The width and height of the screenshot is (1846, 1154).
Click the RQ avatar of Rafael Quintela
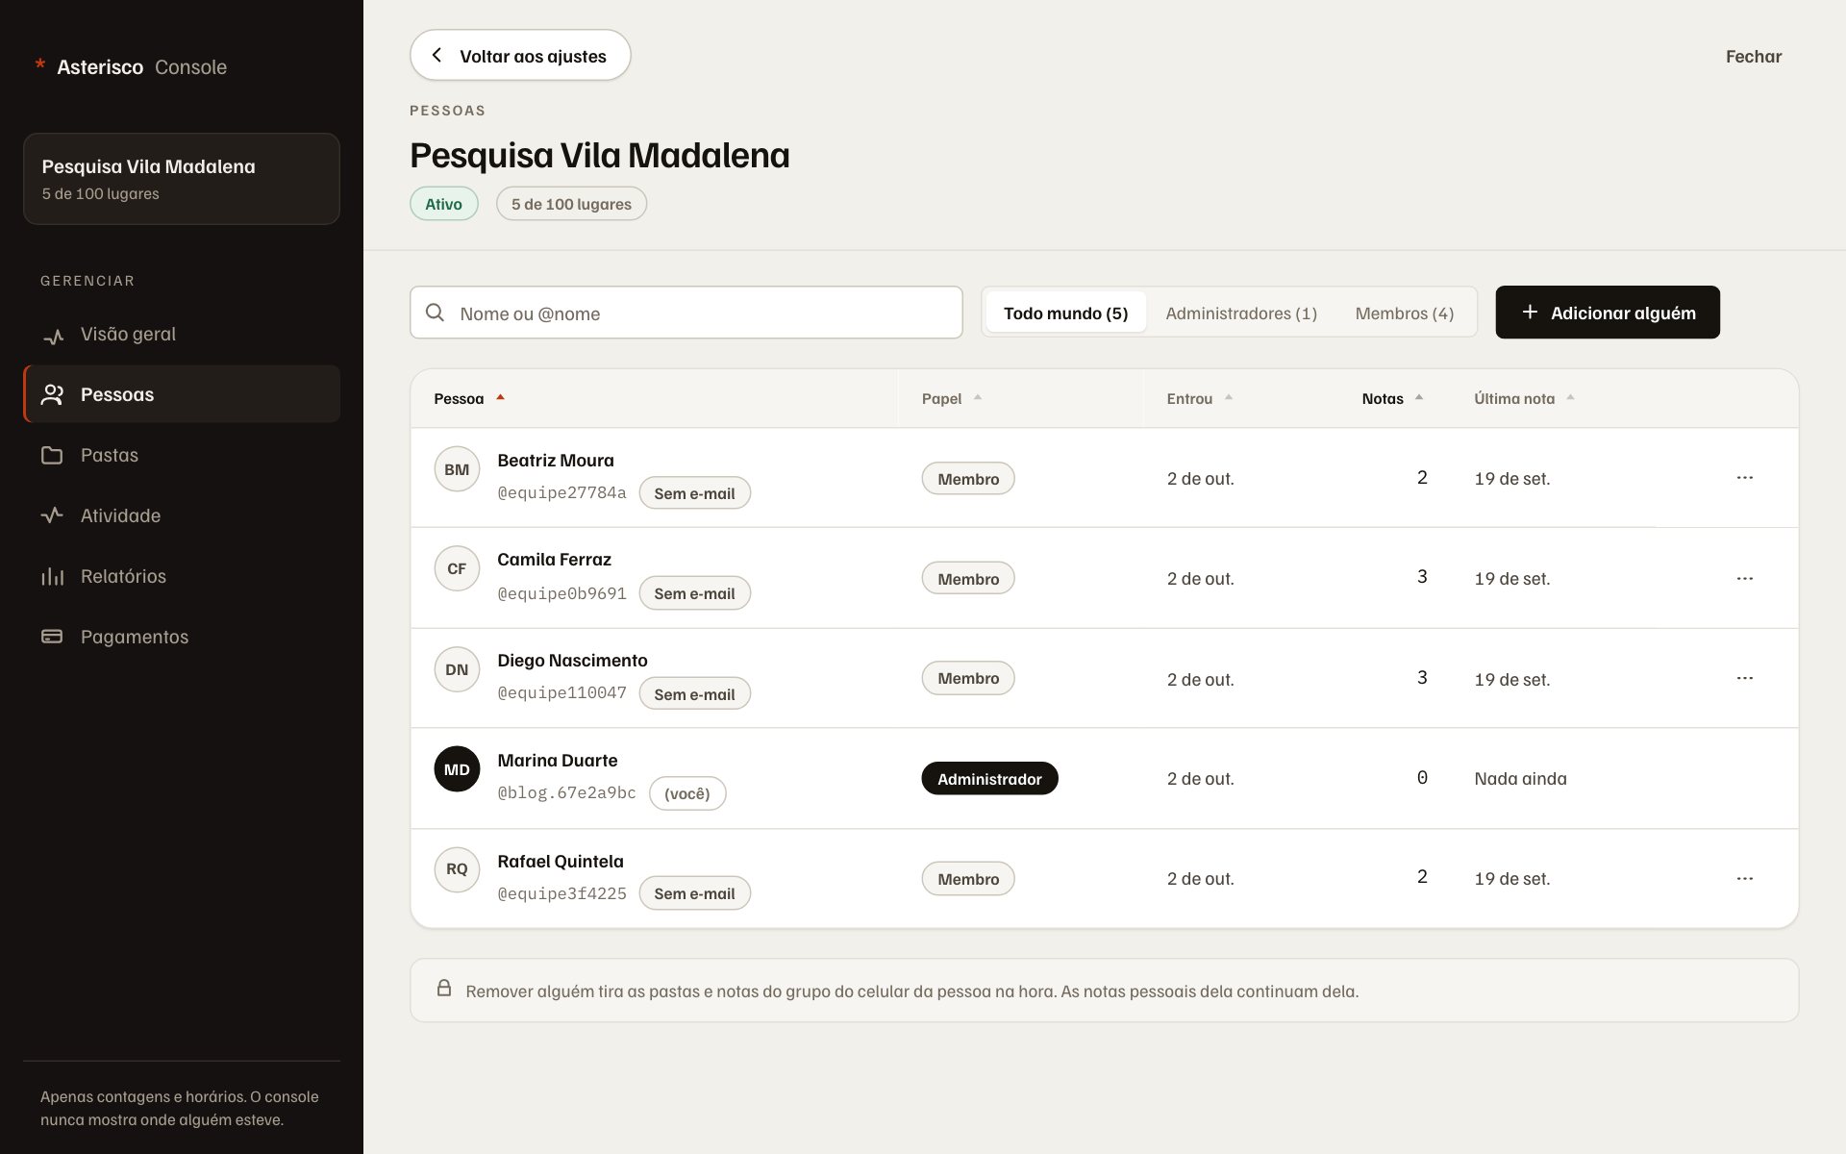click(x=457, y=869)
